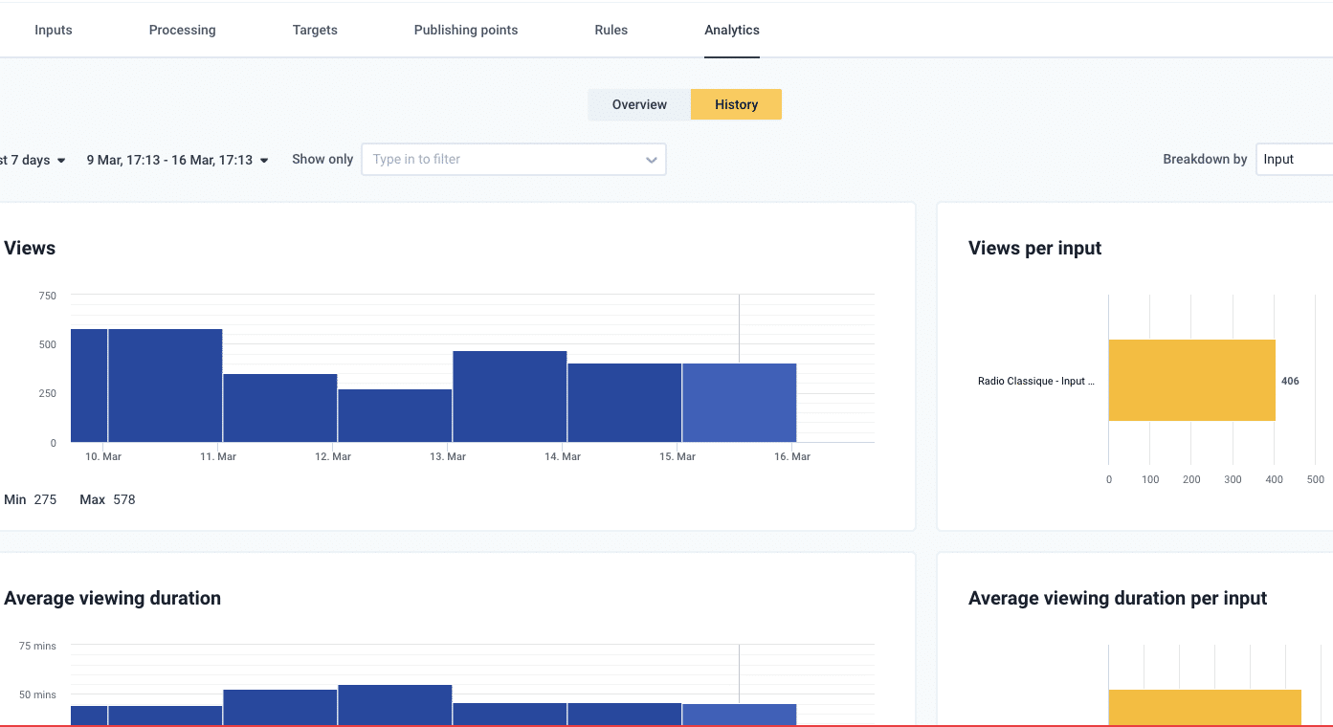Switch to Overview view
The height and width of the screenshot is (727, 1333).
pos(639,104)
